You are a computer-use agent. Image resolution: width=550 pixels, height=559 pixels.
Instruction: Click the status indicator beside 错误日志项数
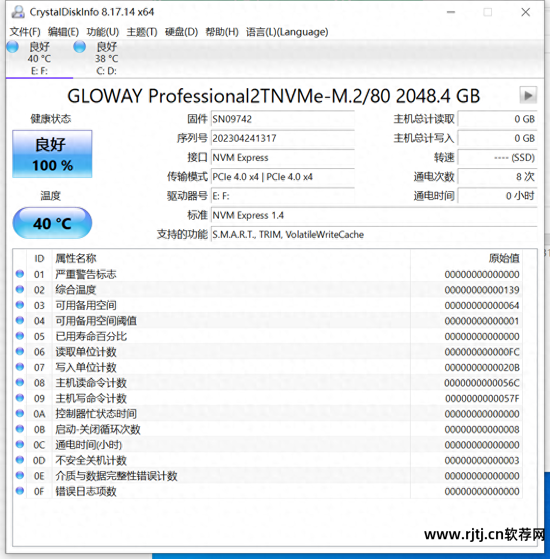tap(19, 491)
